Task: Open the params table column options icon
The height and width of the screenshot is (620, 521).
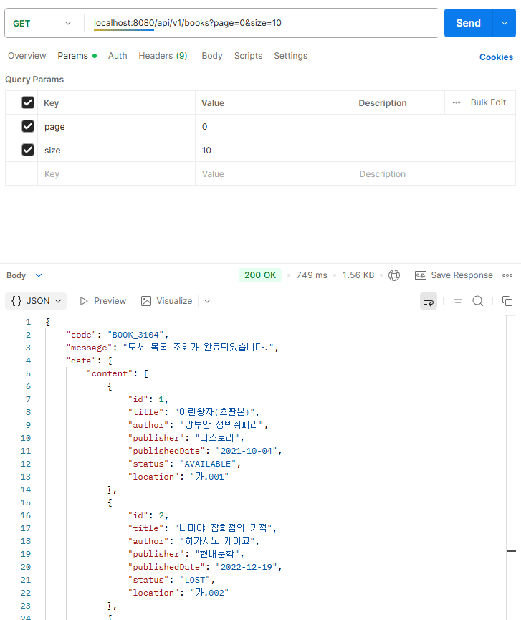Action: point(457,102)
